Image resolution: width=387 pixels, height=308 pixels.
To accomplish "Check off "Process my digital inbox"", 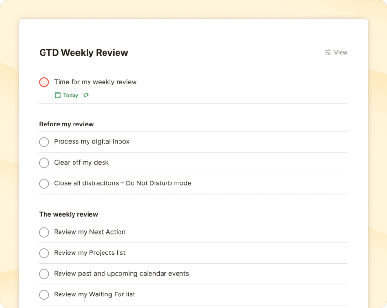I will 44,142.
